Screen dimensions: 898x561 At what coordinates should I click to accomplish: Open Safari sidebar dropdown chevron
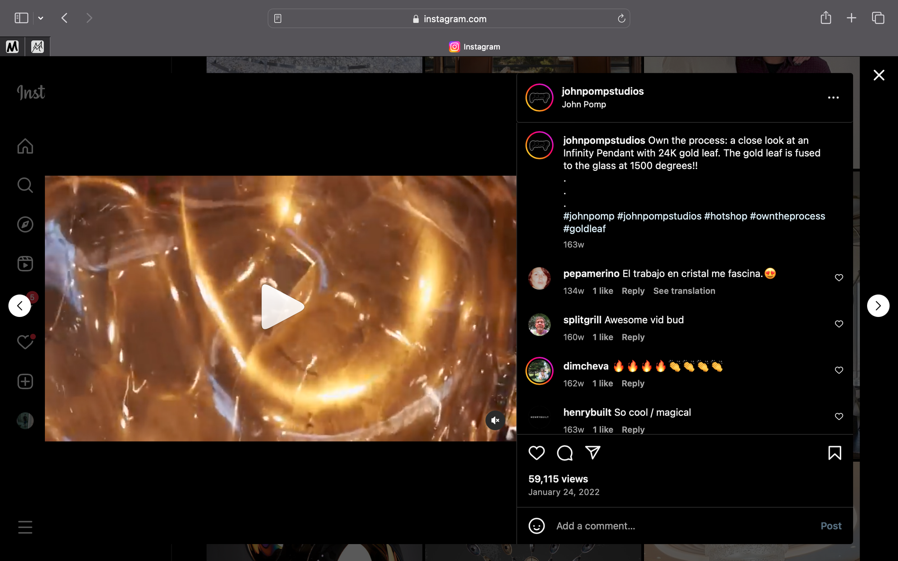41,18
